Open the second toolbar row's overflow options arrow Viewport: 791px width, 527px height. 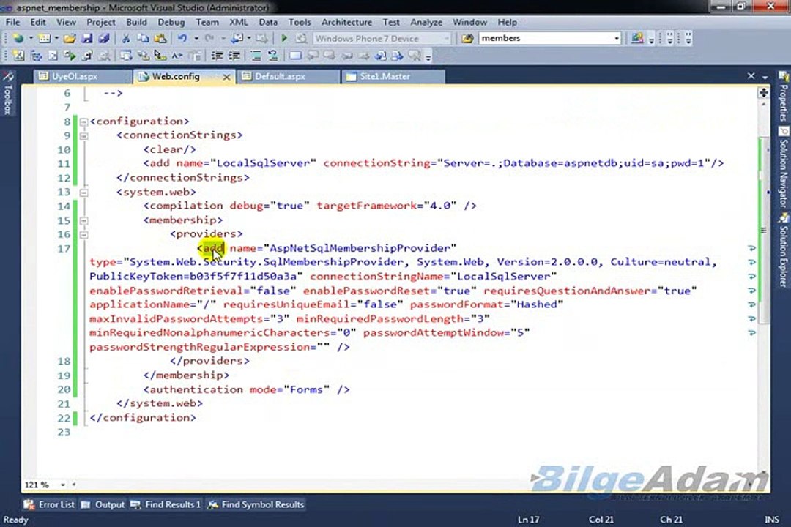[x=428, y=57]
